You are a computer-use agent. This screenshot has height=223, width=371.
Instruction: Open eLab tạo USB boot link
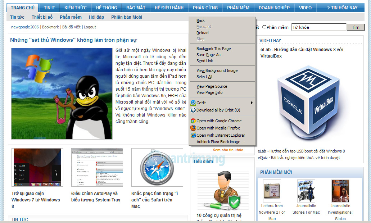tap(301, 151)
